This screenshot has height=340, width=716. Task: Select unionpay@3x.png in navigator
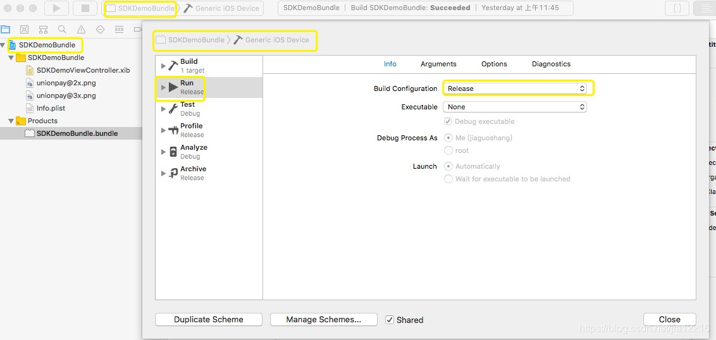coord(66,96)
